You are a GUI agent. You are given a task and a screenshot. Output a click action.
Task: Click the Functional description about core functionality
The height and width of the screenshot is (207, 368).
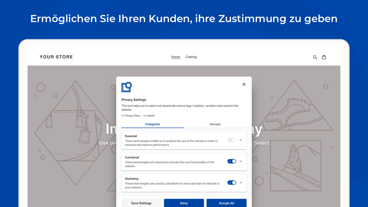tap(169, 164)
